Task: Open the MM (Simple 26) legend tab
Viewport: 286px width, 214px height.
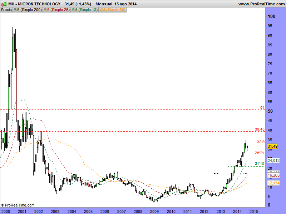Action: tap(56, 10)
